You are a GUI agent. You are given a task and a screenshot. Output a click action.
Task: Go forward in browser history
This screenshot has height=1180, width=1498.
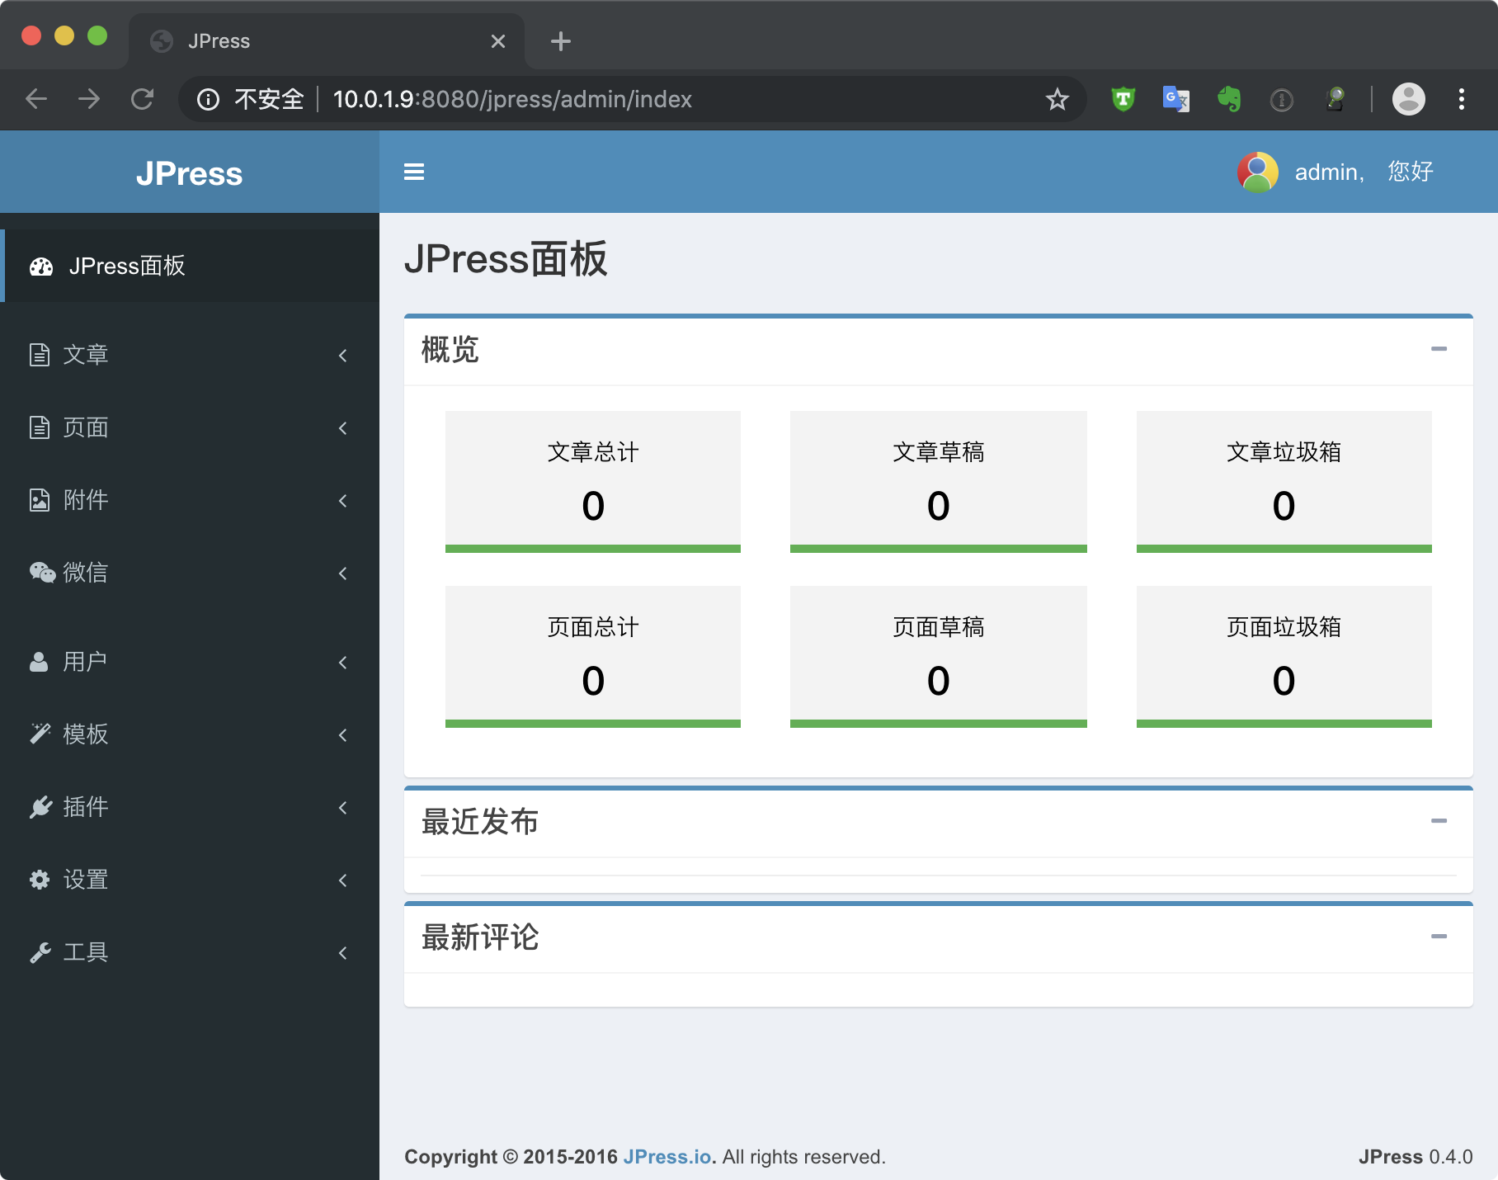click(89, 99)
